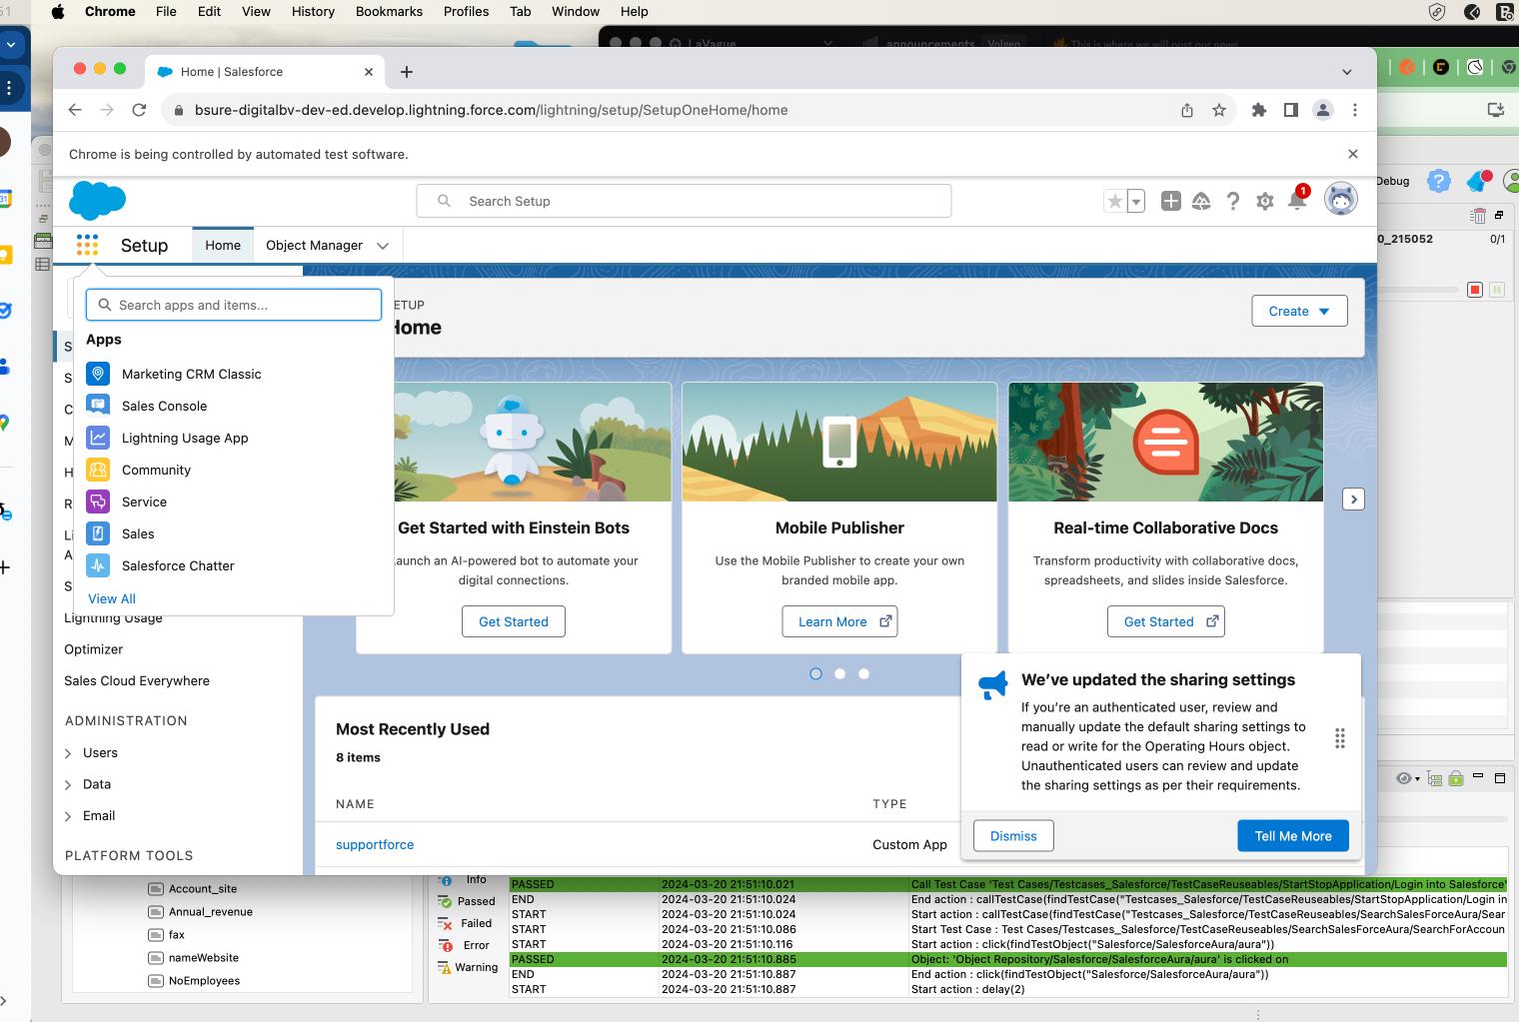Toggle the Passed log filter
This screenshot has height=1022, width=1519.
pos(467,901)
